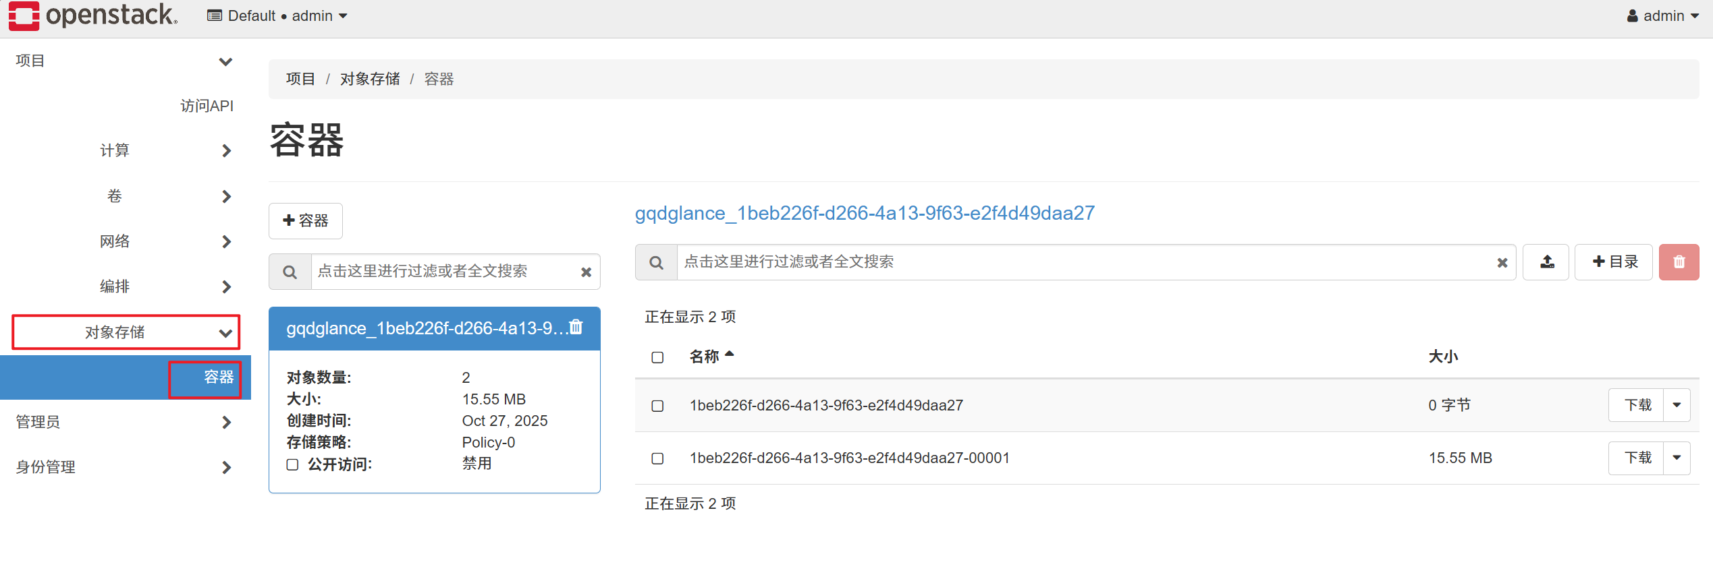Image resolution: width=1713 pixels, height=581 pixels.
Task: Click the Oct 27, 2025 creation date
Action: 505,421
